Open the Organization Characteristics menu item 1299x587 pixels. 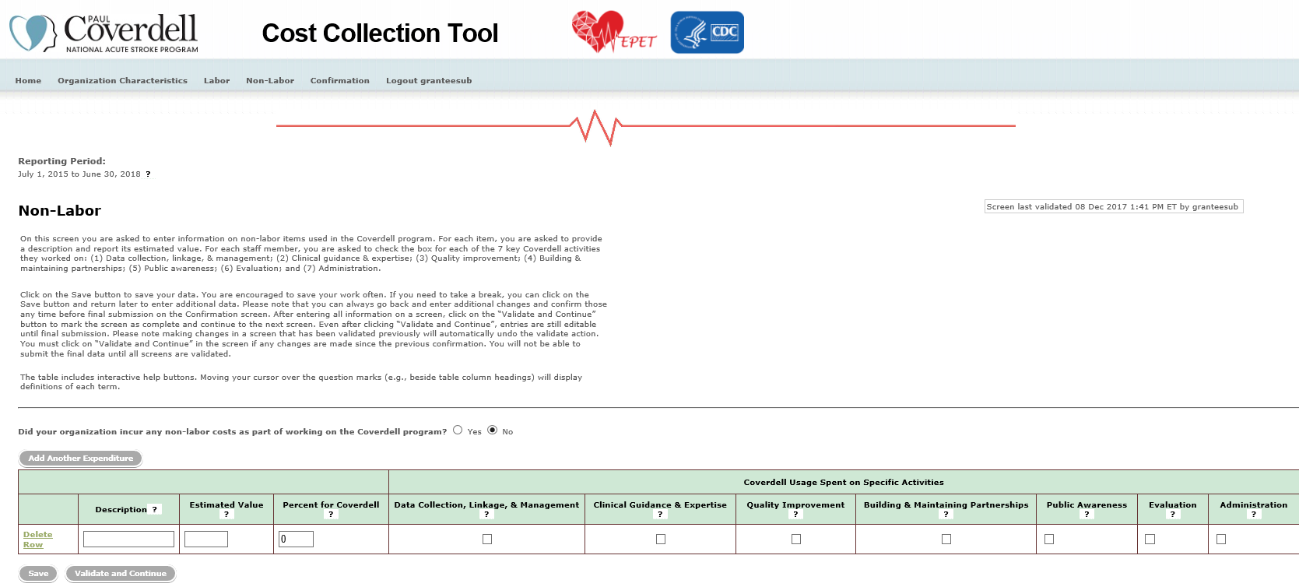pos(122,80)
